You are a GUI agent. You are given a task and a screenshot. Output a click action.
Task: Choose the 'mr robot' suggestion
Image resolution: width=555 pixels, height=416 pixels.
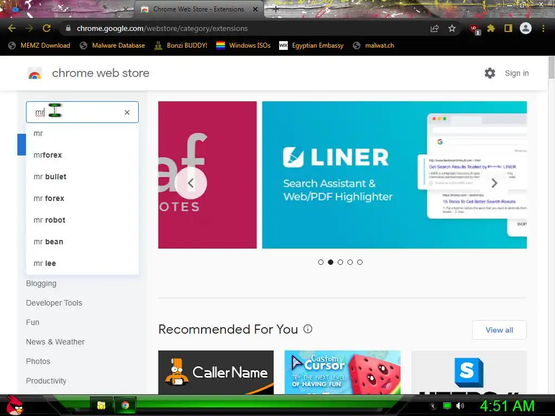tap(82, 220)
